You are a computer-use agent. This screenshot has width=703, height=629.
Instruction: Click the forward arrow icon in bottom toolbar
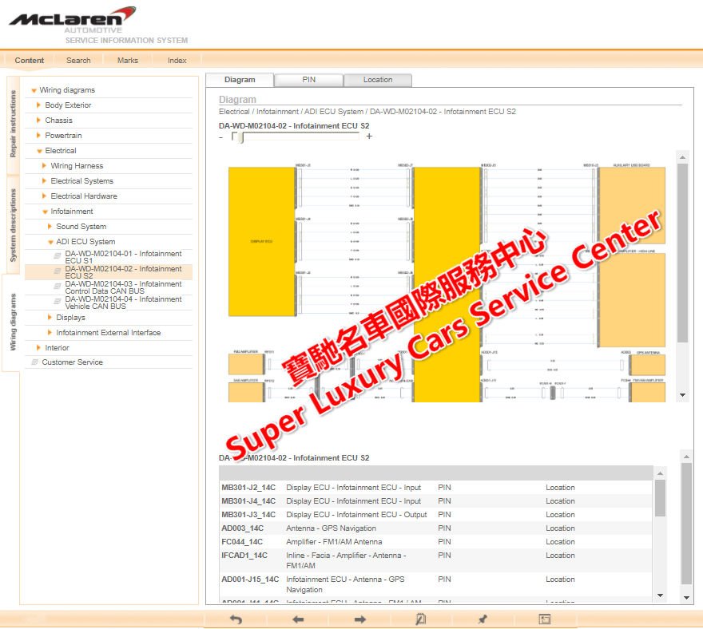coord(359,619)
